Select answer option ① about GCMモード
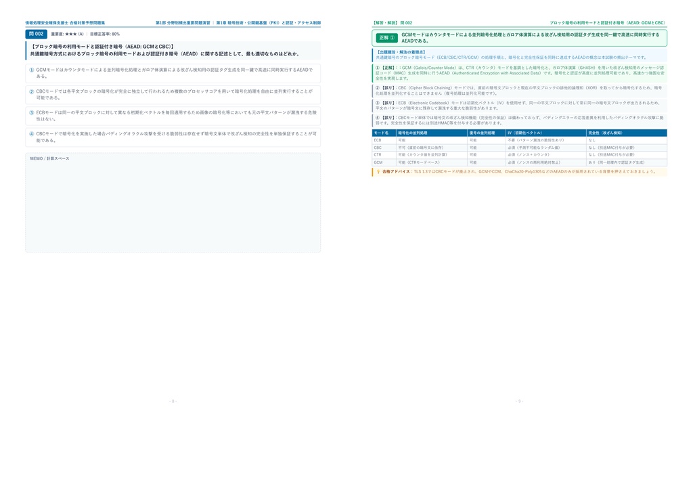 click(x=173, y=73)
